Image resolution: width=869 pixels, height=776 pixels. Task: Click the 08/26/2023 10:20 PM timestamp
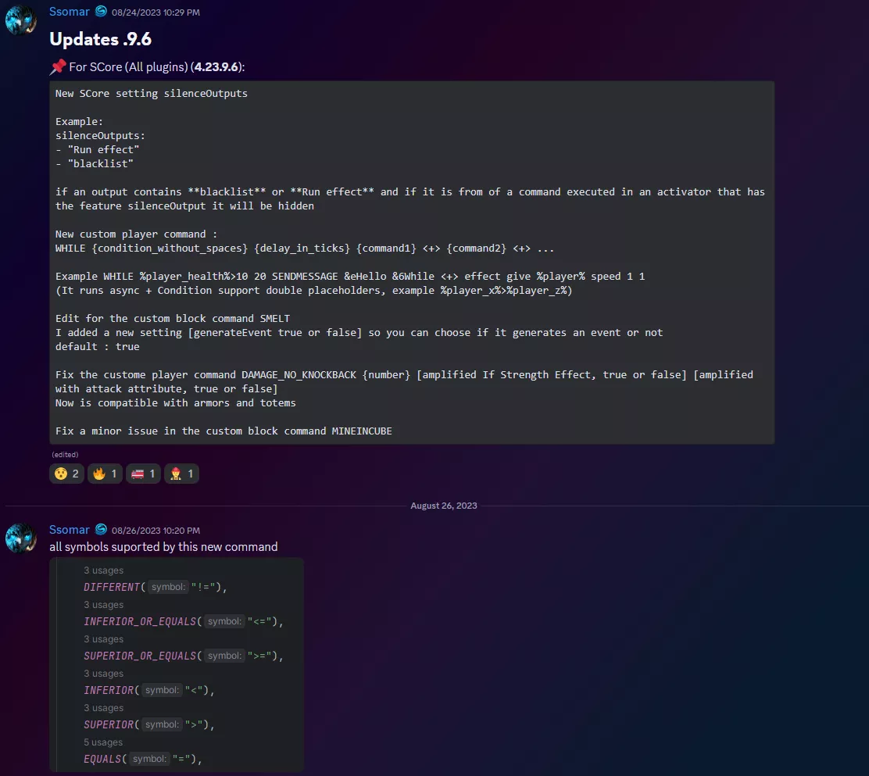[156, 531]
